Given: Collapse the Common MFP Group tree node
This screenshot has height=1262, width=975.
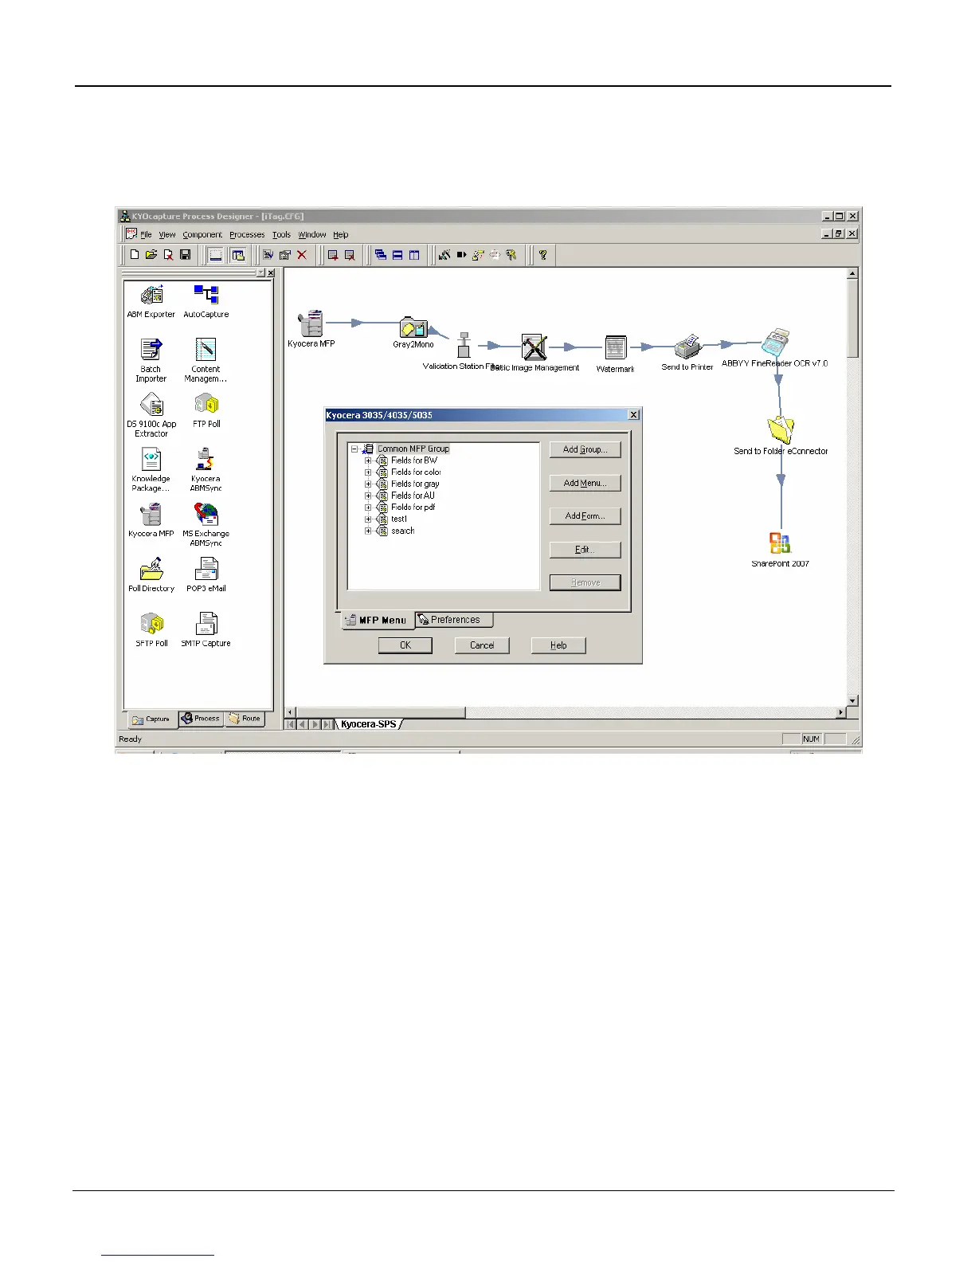Looking at the screenshot, I should (x=354, y=449).
